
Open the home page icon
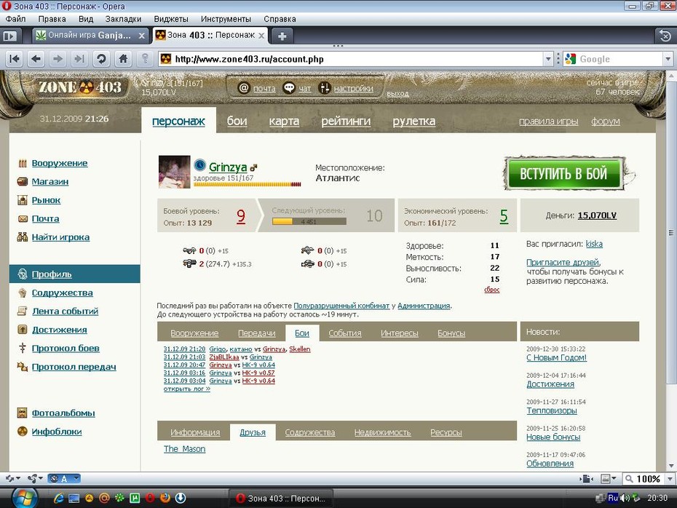(123, 59)
